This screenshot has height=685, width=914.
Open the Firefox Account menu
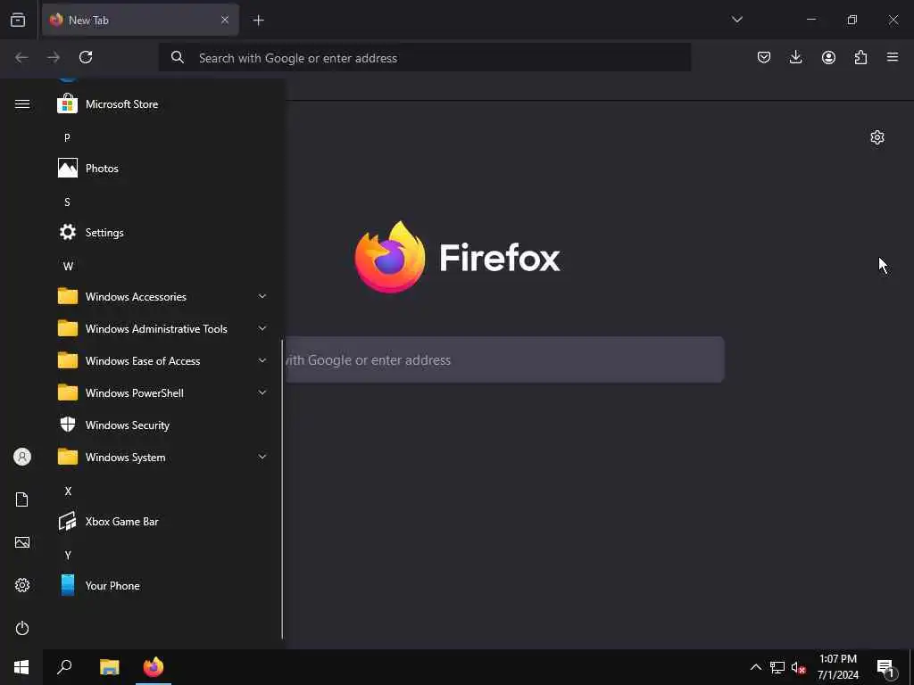coord(828,57)
